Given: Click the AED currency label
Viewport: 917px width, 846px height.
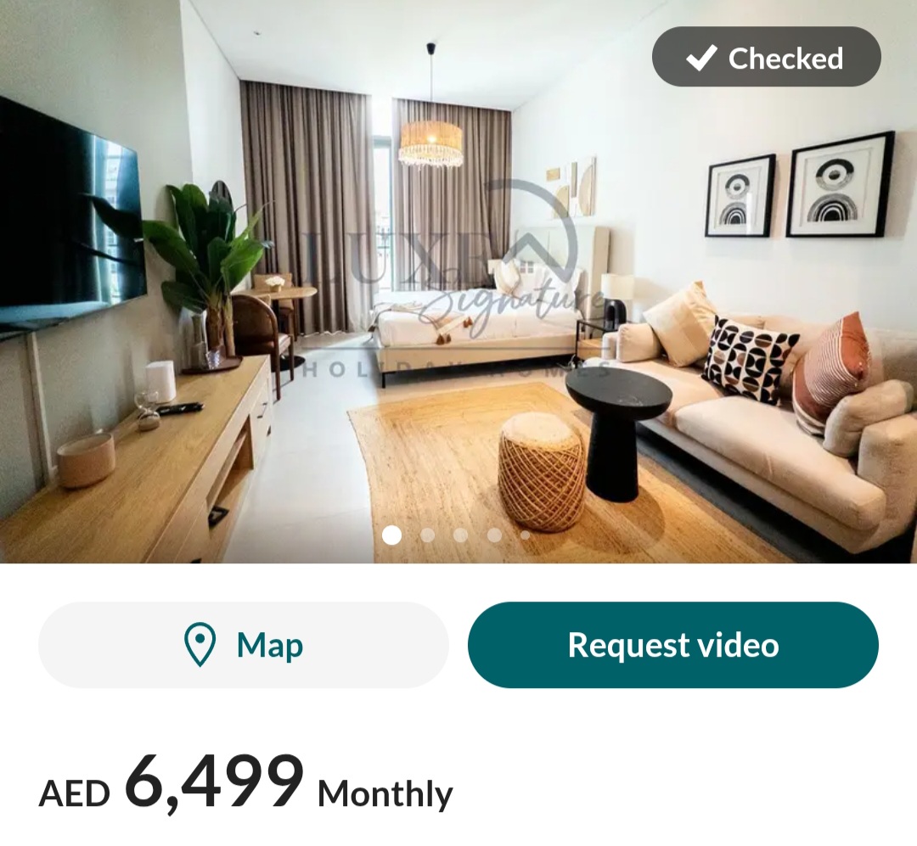Looking at the screenshot, I should [74, 794].
